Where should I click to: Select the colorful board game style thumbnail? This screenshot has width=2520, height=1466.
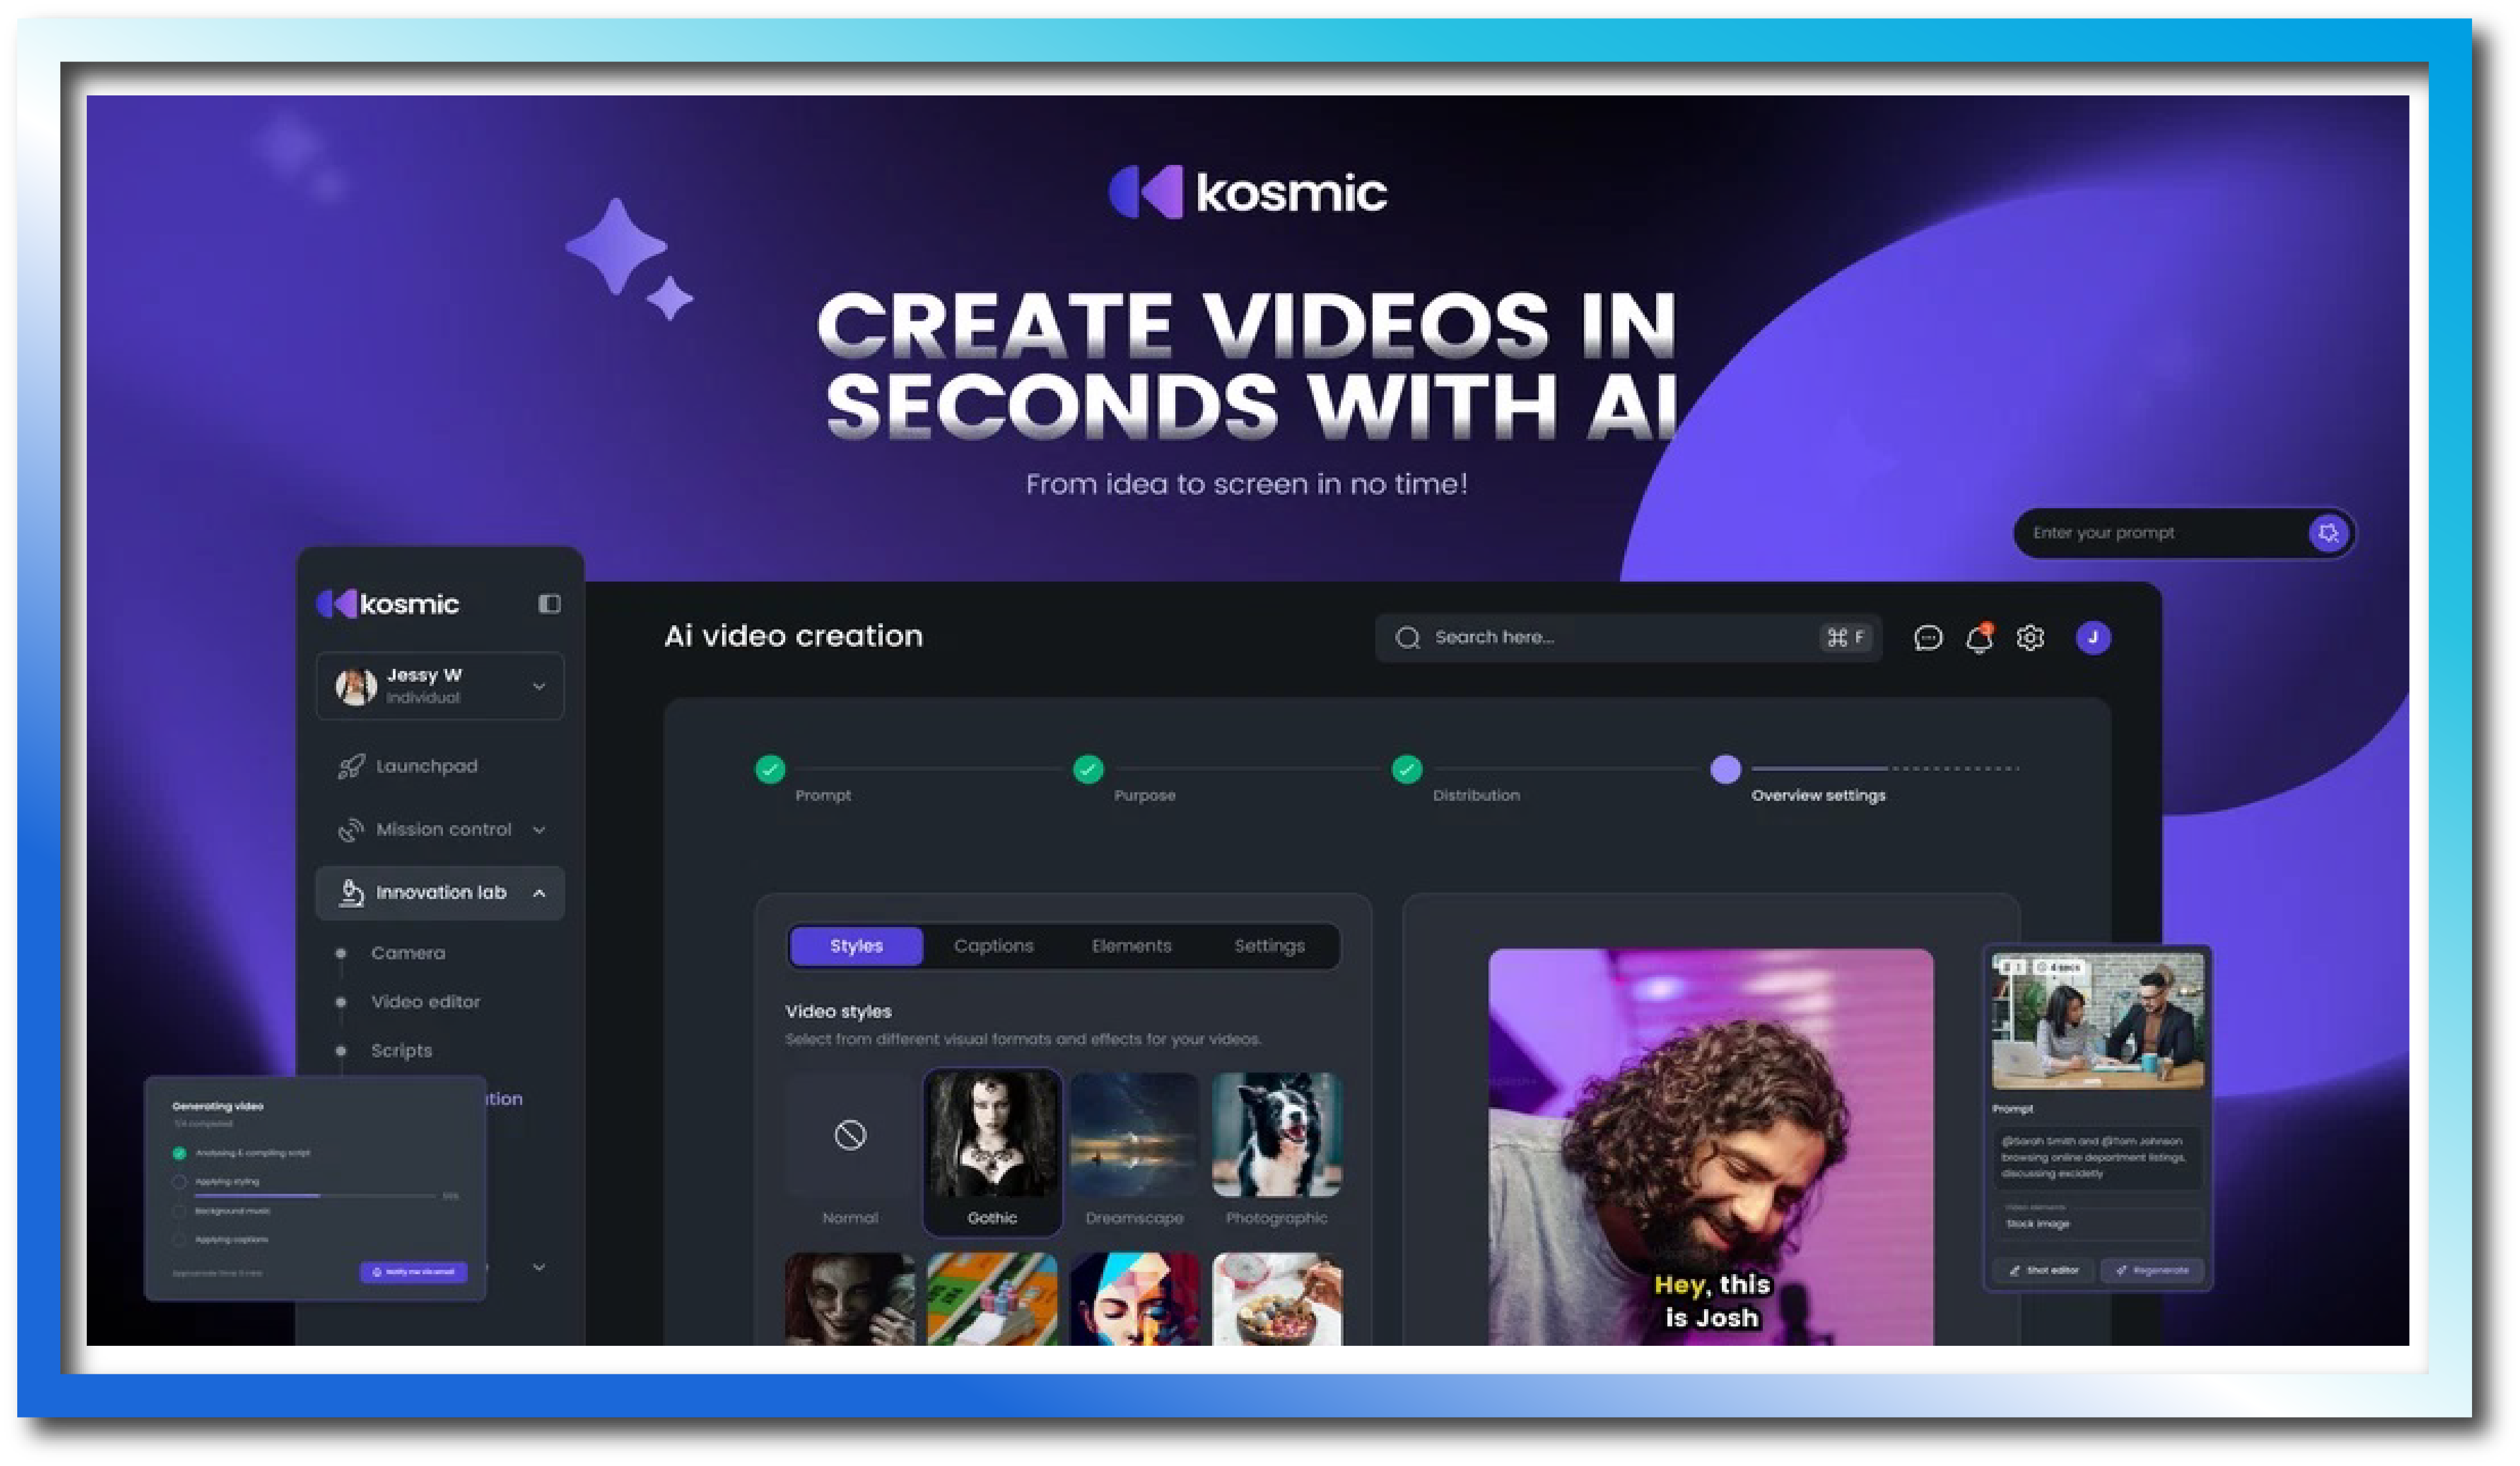tap(991, 1298)
